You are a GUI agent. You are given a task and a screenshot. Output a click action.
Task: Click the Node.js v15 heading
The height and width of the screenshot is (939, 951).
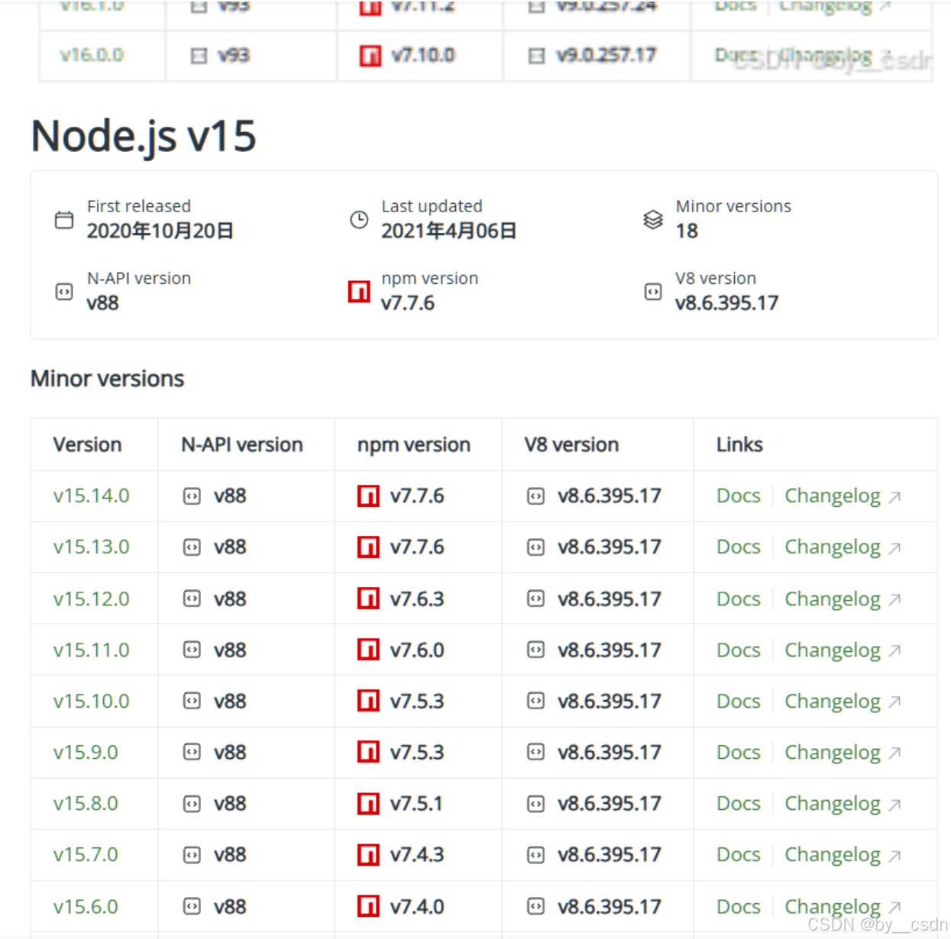144,136
